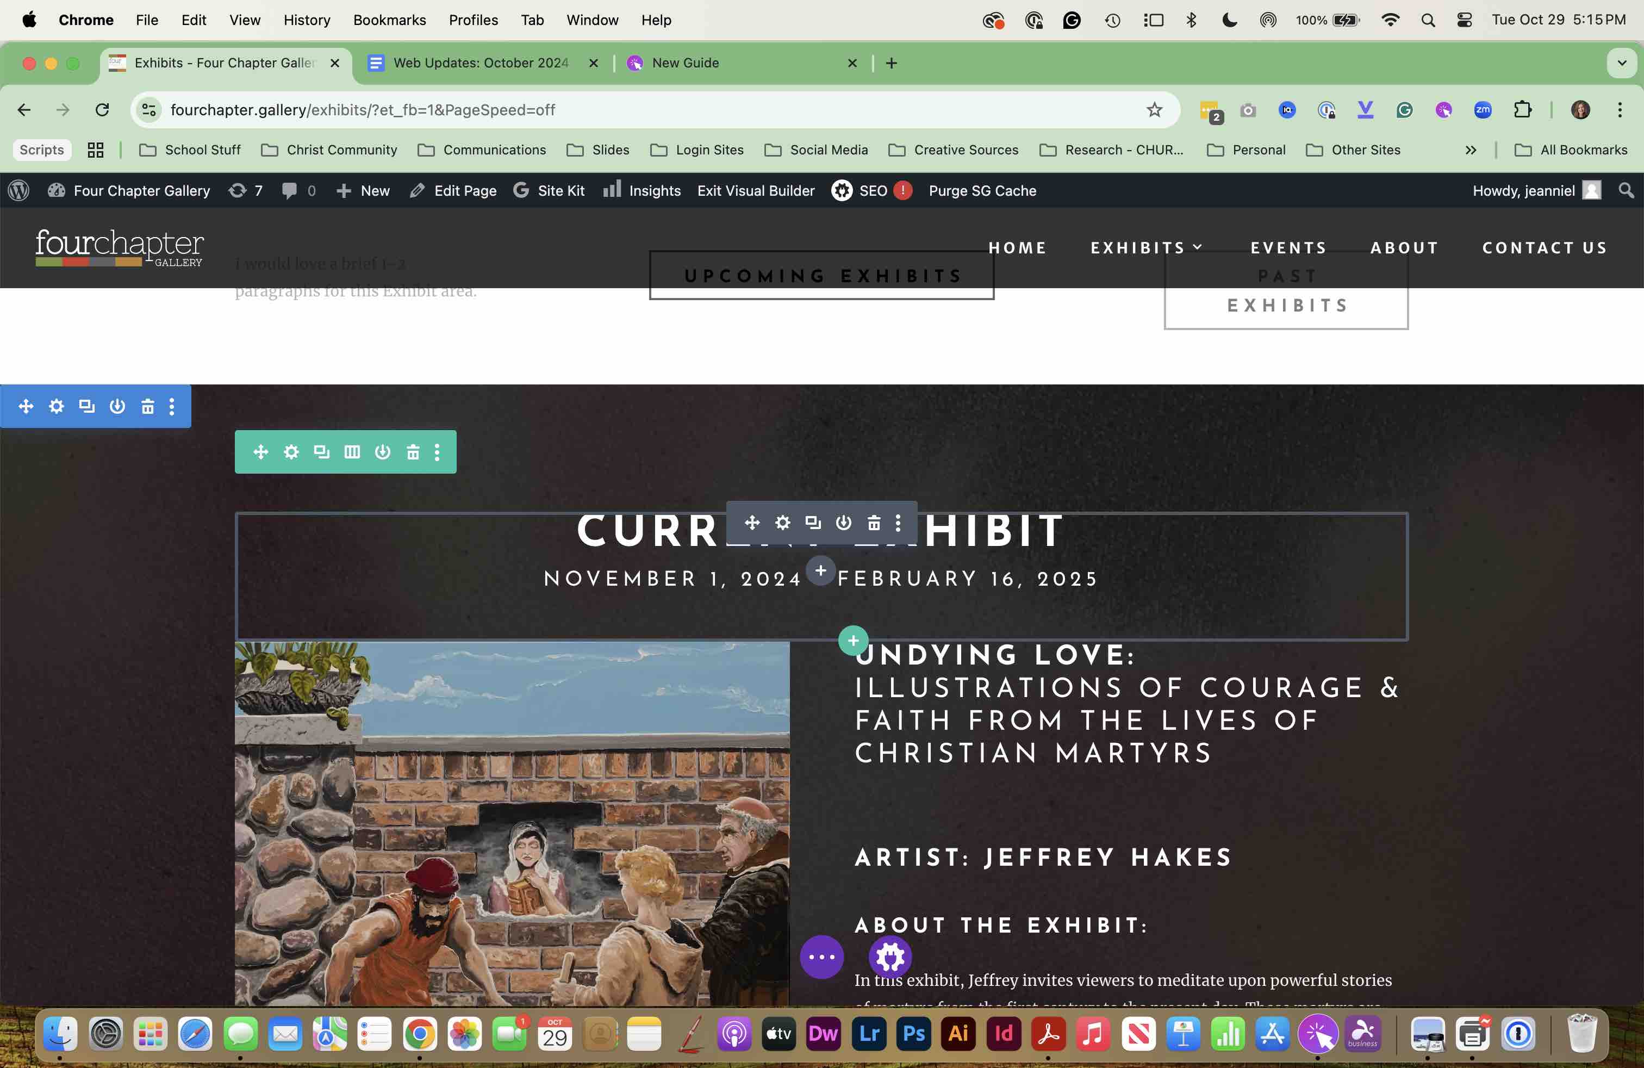Image resolution: width=1644 pixels, height=1068 pixels.
Task: Open CONTACT US in site navigation
Action: [1545, 247]
